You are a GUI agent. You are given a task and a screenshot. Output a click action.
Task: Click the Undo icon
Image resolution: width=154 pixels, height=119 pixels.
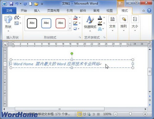[17, 4]
